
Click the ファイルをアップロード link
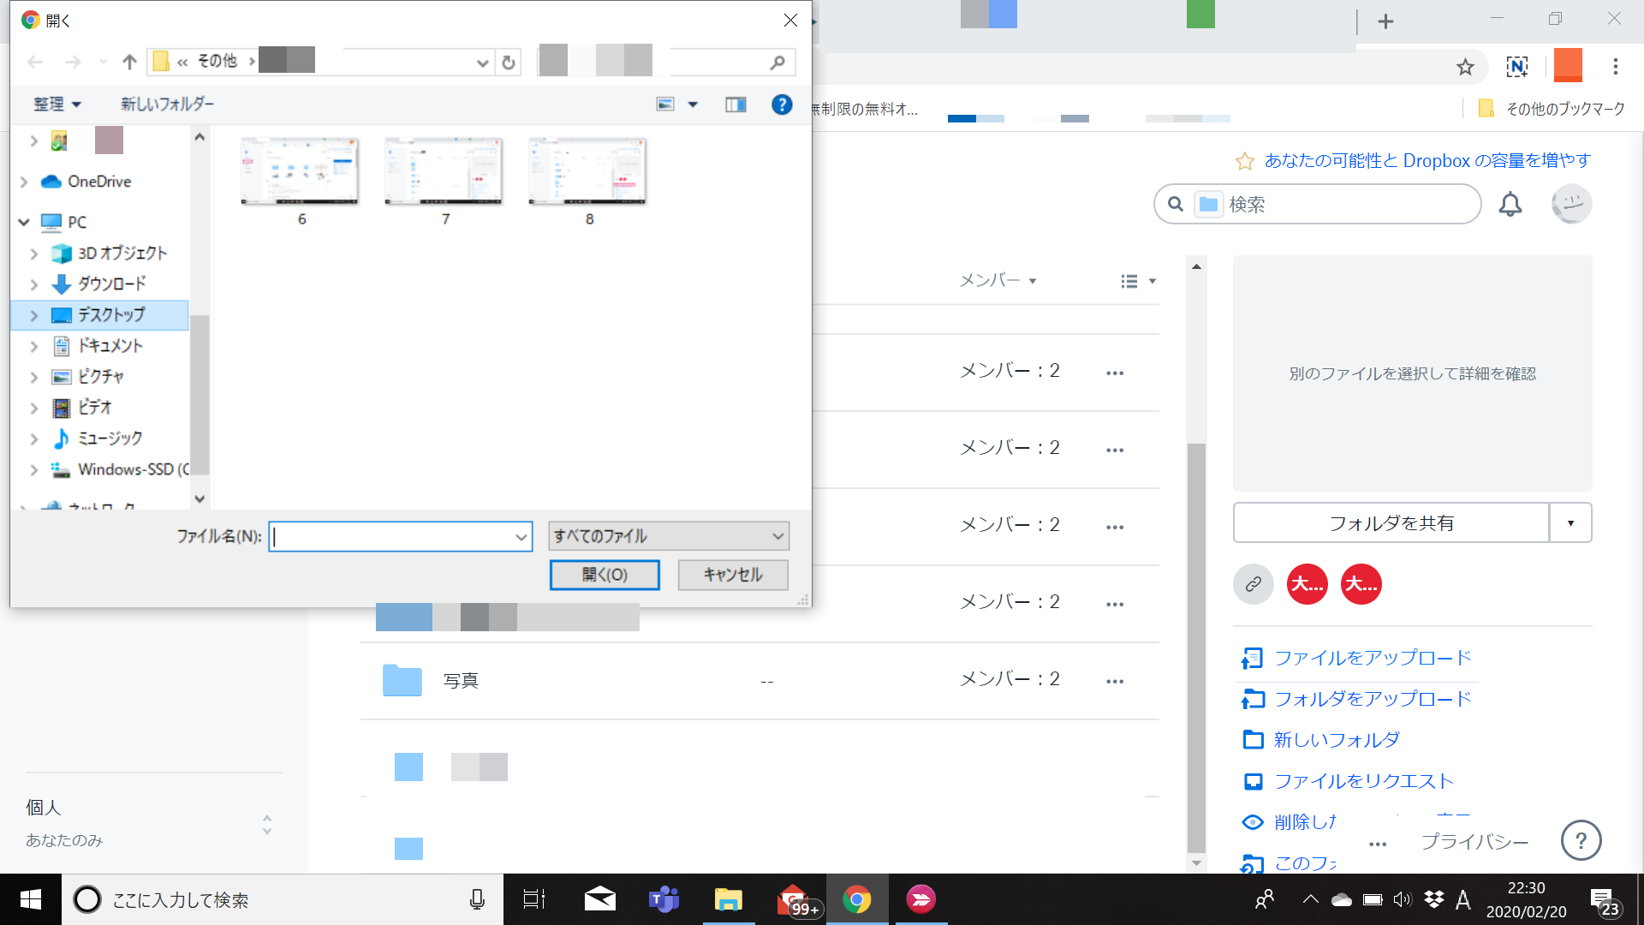[x=1372, y=658]
